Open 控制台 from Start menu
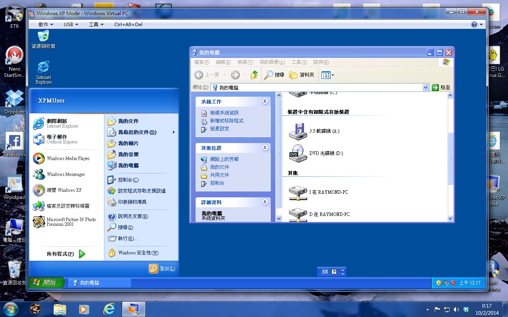 [x=141, y=180]
